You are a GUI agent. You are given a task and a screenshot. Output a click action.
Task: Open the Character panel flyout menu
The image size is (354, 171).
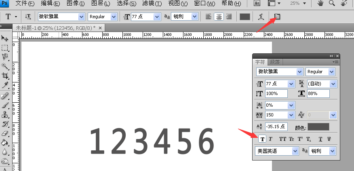pyautogui.click(x=335, y=62)
